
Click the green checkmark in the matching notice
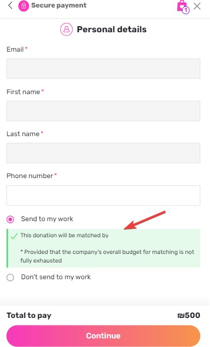tap(14, 236)
